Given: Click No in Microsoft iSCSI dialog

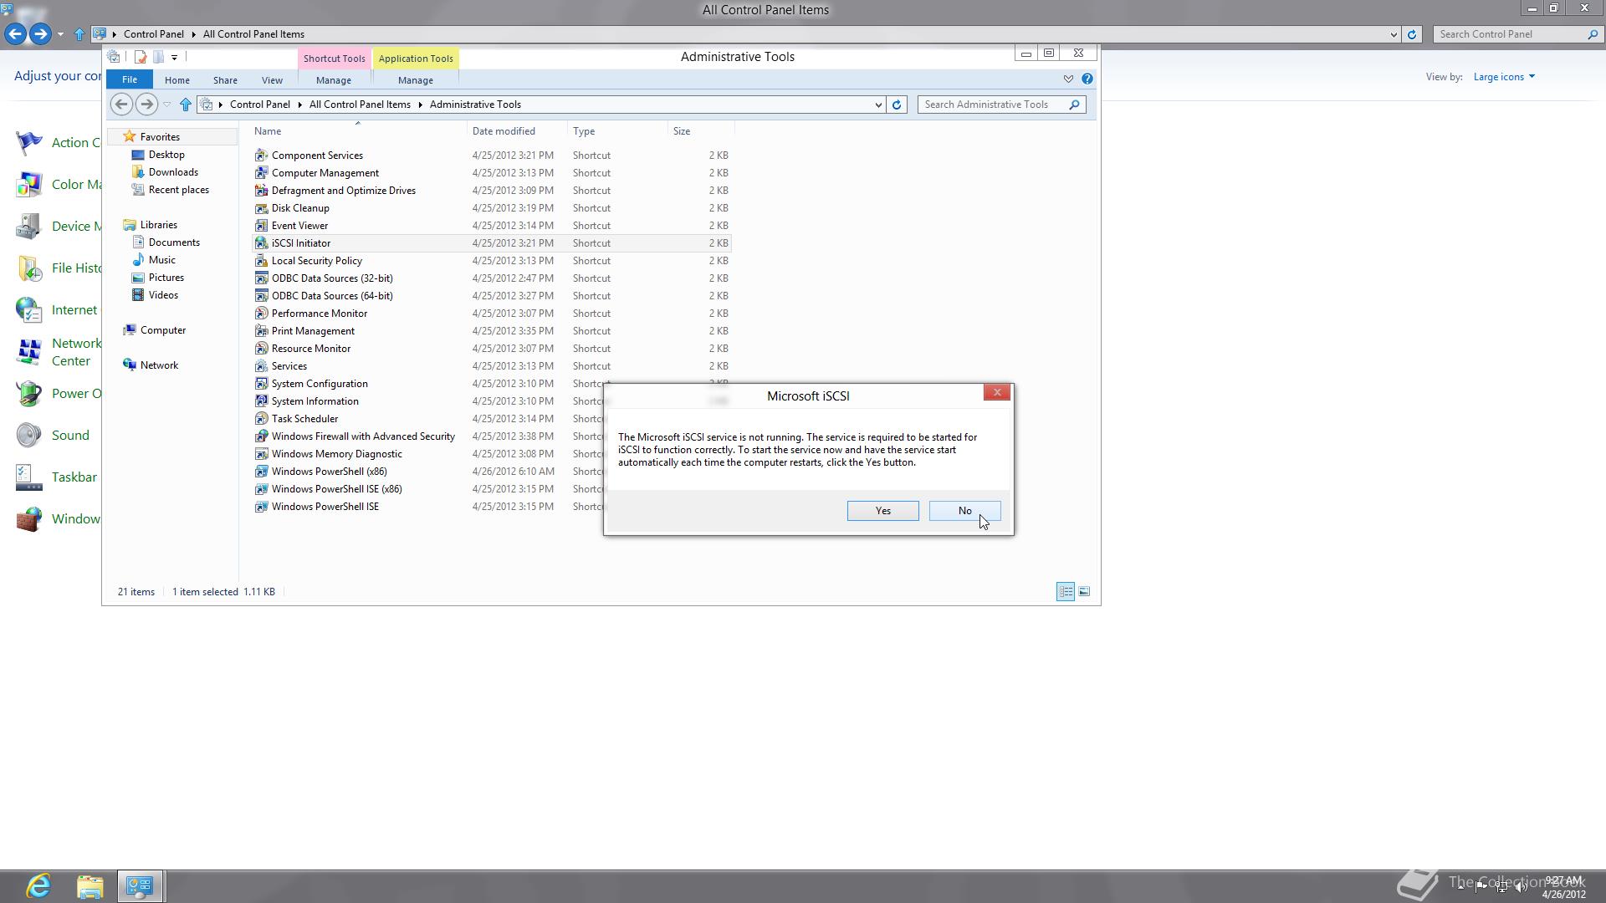Looking at the screenshot, I should [964, 511].
